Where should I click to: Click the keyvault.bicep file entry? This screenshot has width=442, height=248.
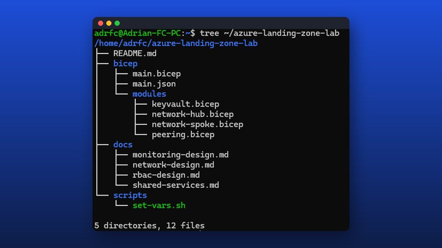coord(186,104)
